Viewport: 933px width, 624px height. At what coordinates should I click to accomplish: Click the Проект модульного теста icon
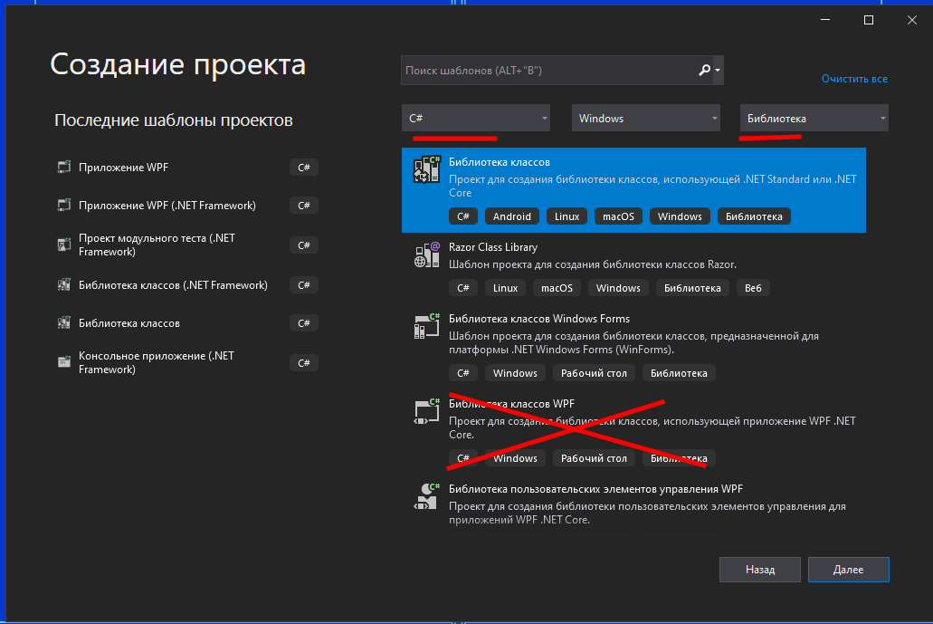pyautogui.click(x=63, y=245)
